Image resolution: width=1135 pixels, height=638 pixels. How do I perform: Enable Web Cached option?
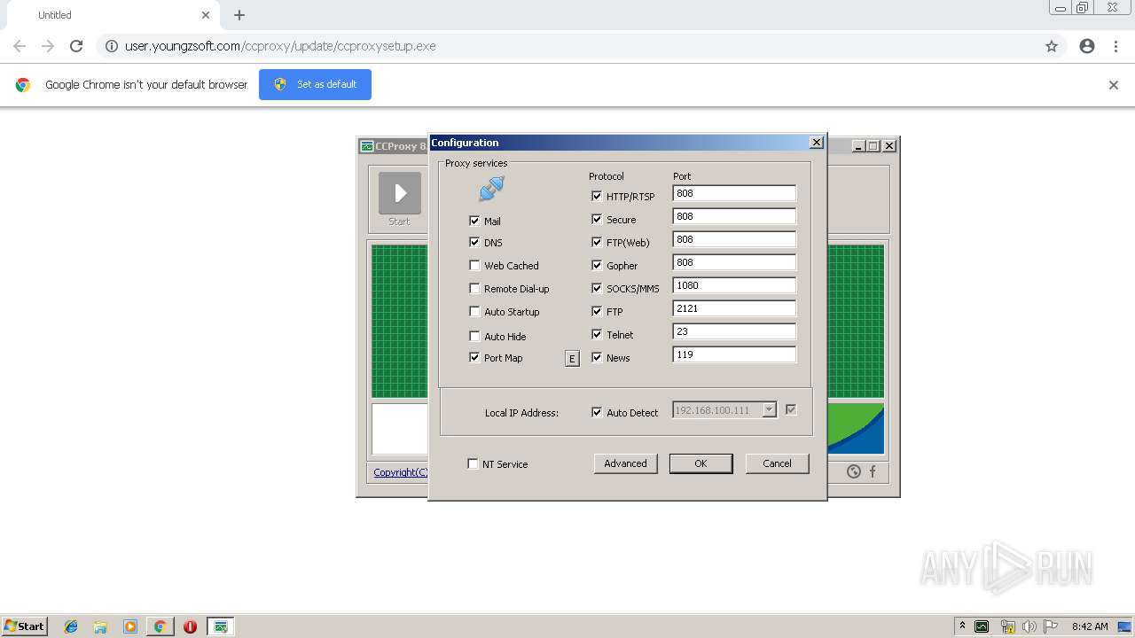tap(474, 265)
